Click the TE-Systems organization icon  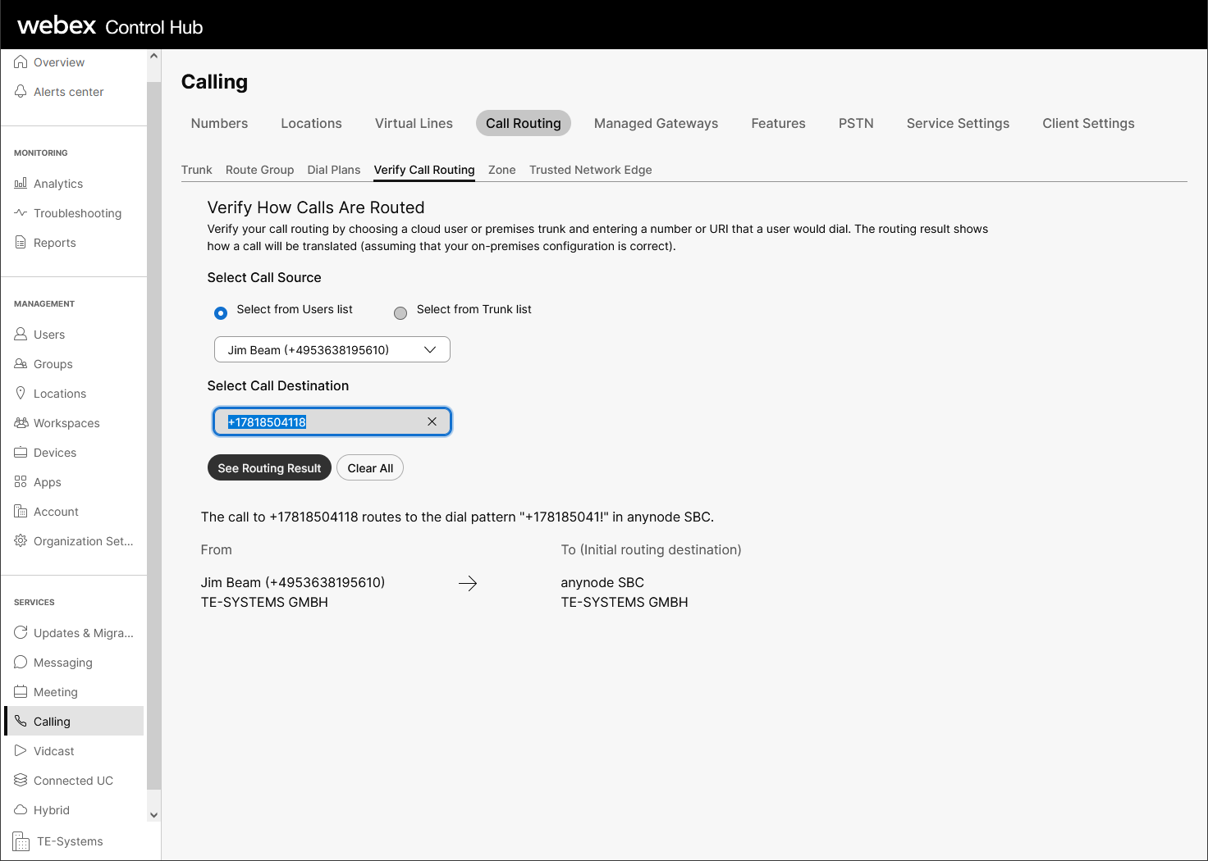(21, 841)
